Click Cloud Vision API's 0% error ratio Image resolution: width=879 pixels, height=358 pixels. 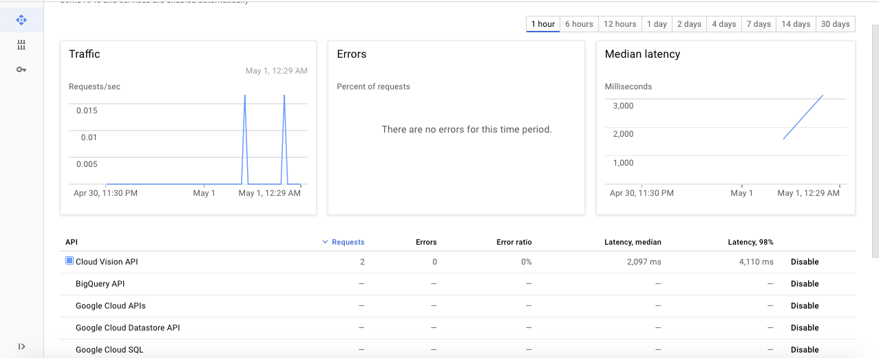(526, 262)
